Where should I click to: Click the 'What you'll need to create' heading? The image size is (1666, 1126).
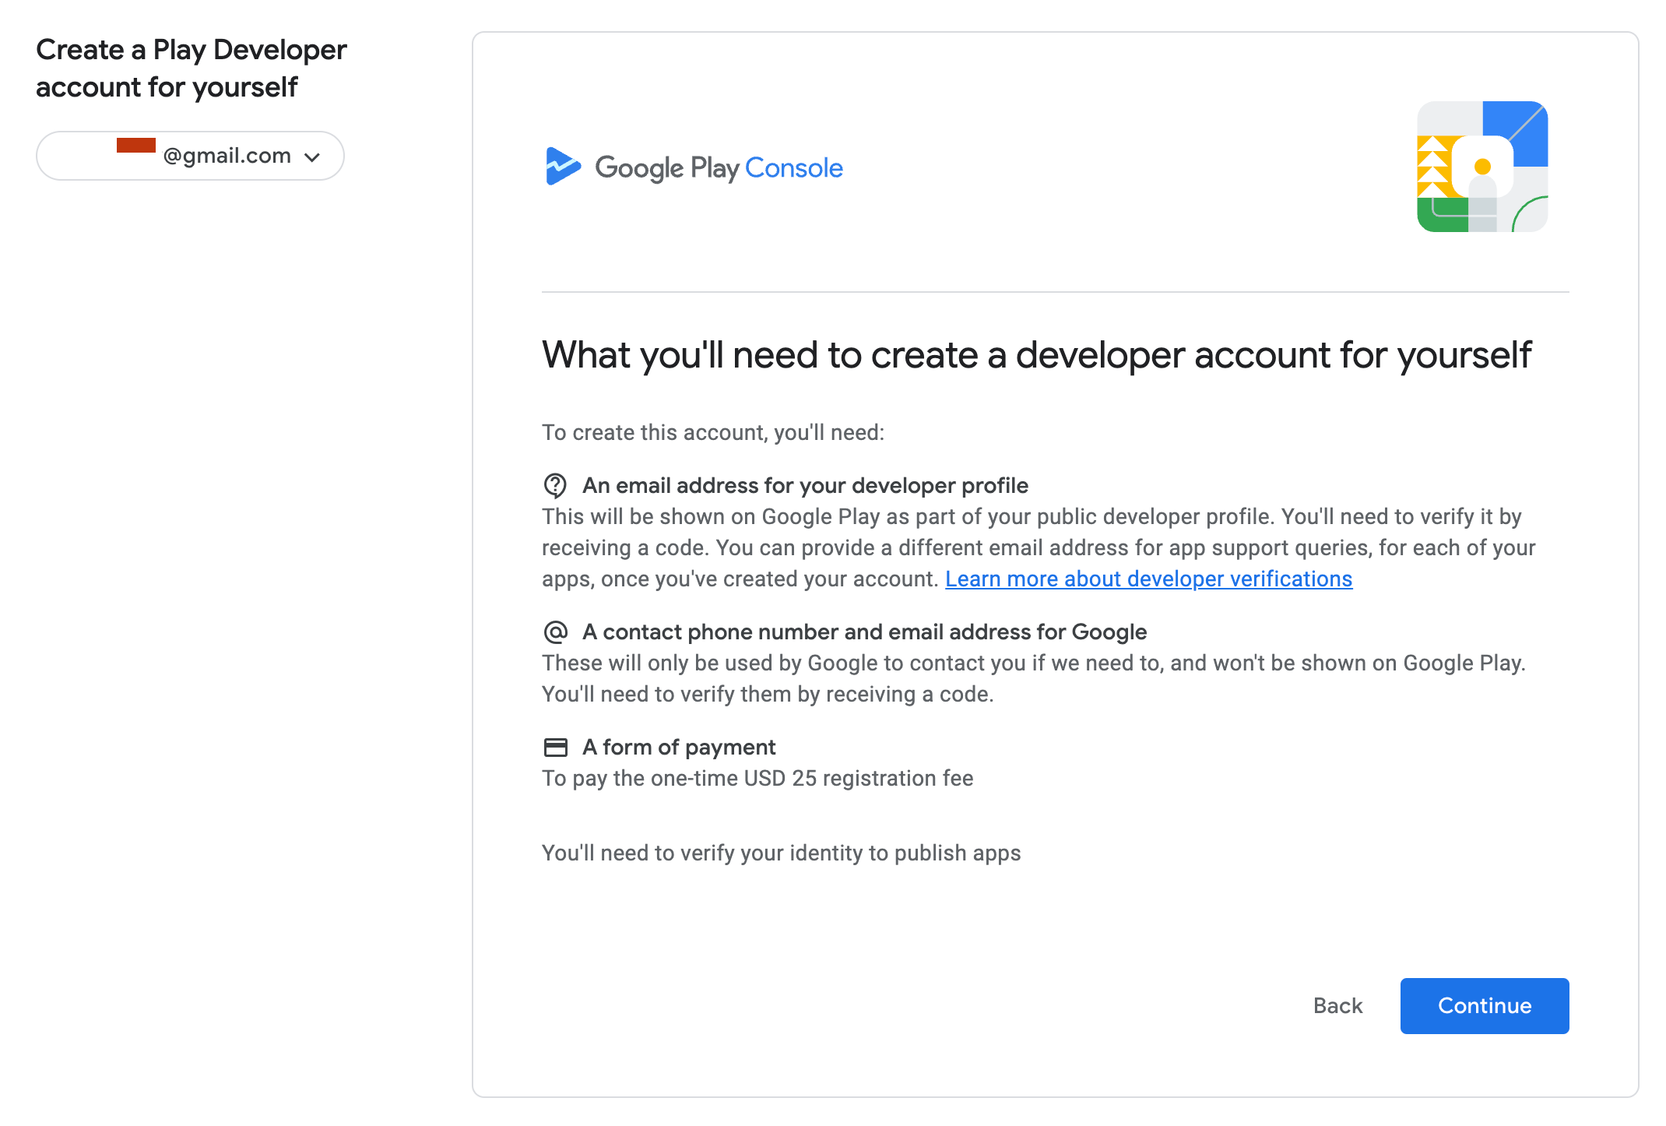point(1036,355)
